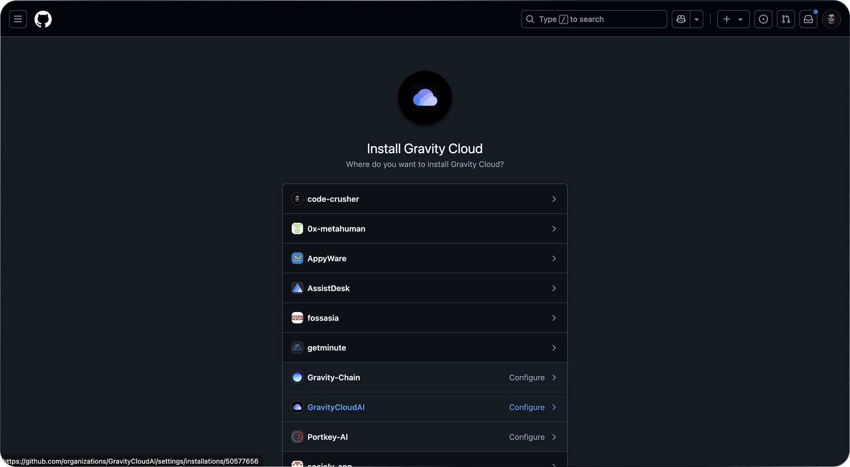850x467 pixels.
Task: Click the AssistDesk triangle logo
Action: 297,288
